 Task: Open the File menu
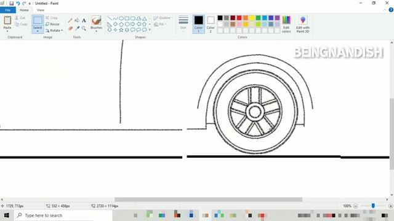pos(8,10)
